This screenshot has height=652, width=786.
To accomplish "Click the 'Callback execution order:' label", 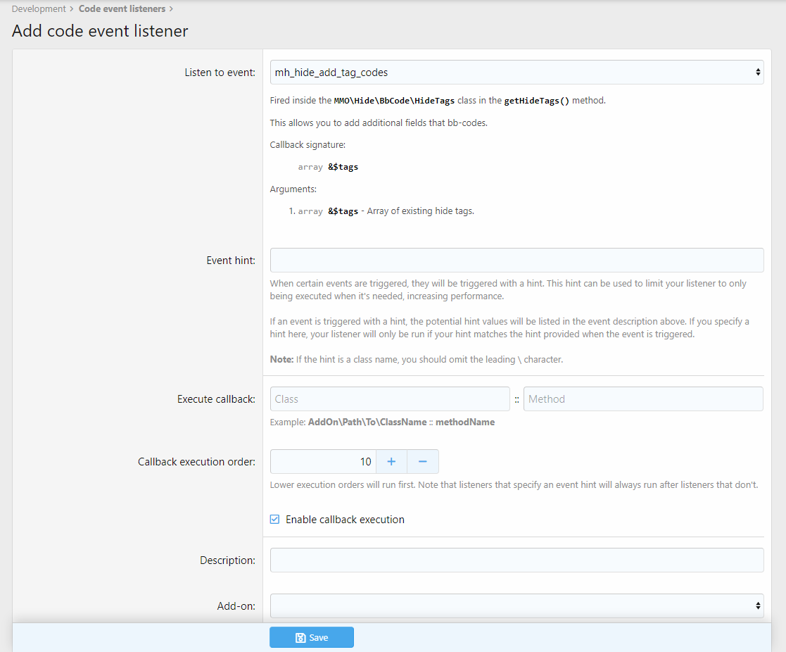I will click(196, 462).
